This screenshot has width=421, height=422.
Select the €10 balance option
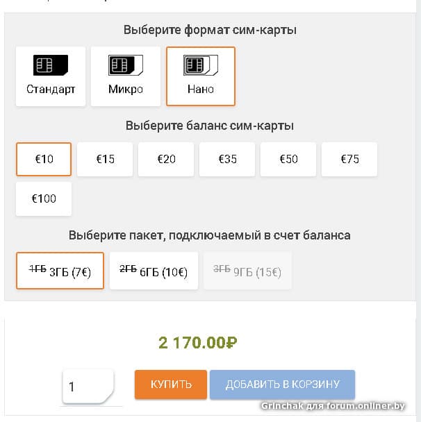pos(44,159)
